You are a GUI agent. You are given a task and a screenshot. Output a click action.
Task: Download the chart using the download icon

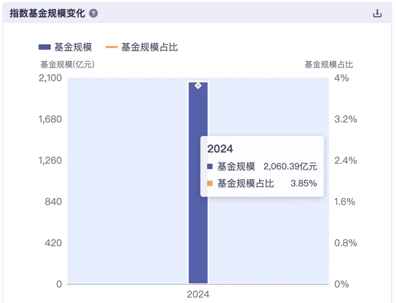point(377,14)
